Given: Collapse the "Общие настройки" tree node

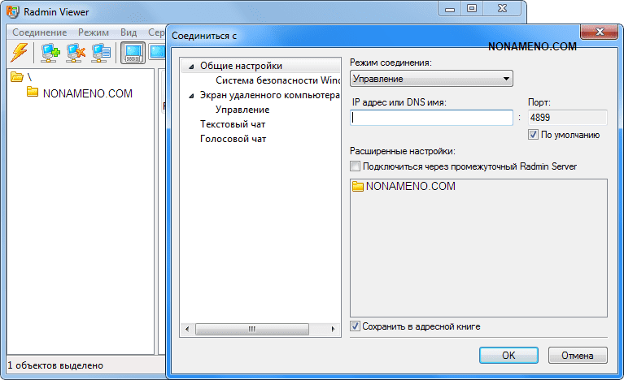Looking at the screenshot, I should (190, 67).
